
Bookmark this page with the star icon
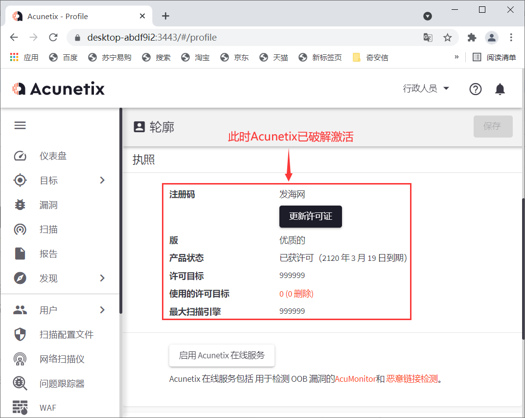click(x=447, y=38)
